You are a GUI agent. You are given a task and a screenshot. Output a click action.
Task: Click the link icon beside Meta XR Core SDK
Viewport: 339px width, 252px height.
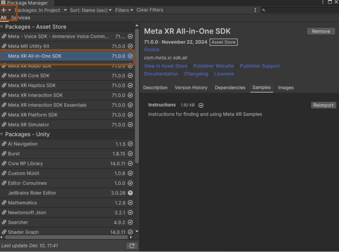pyautogui.click(x=4, y=76)
